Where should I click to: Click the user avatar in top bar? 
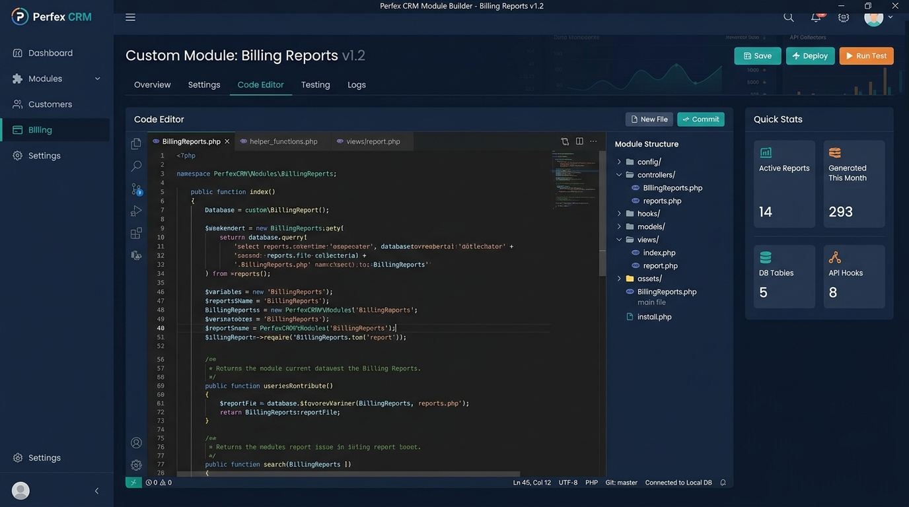873,17
